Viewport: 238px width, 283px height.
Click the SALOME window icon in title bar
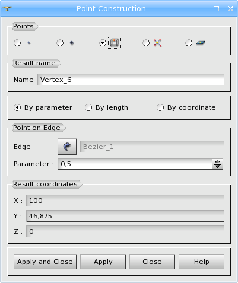(7, 8)
